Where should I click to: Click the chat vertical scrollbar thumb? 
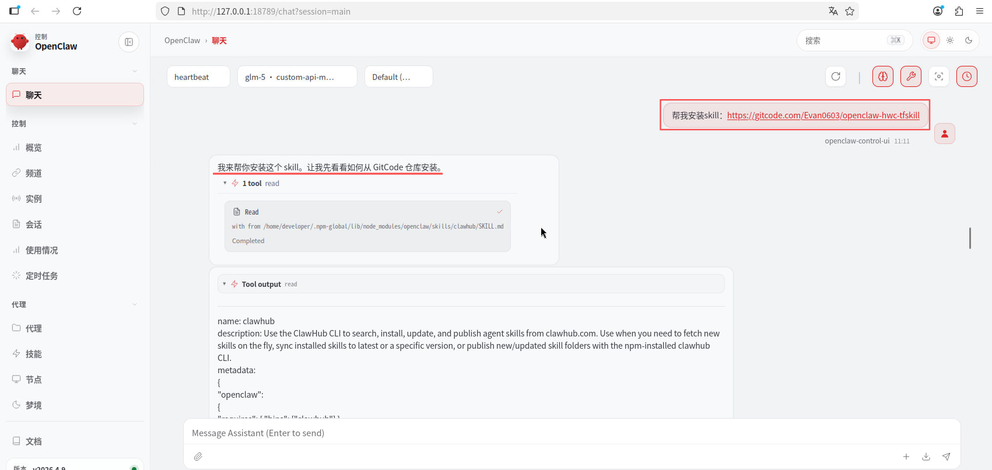(970, 238)
